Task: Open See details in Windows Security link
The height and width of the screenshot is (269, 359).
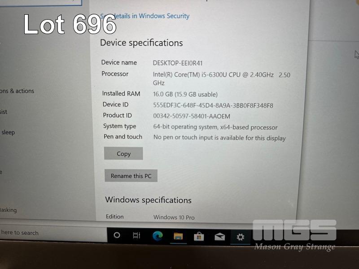Action: pyautogui.click(x=145, y=16)
